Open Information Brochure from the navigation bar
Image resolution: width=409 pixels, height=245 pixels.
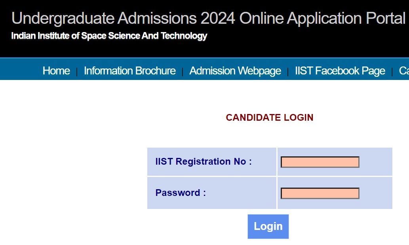(129, 71)
